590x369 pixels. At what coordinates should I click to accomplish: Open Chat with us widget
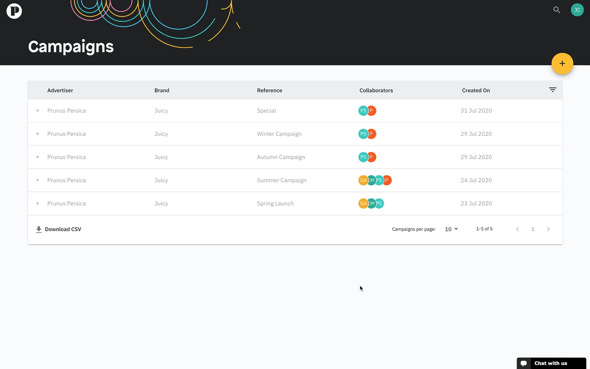pos(551,363)
